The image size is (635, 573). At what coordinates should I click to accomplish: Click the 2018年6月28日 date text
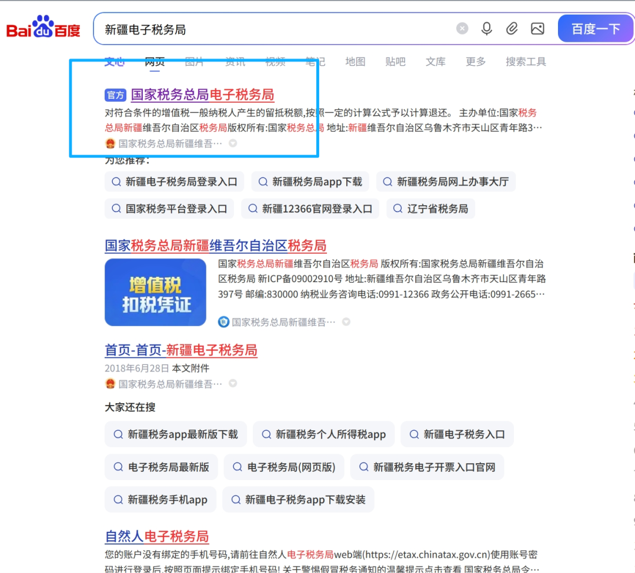(136, 368)
